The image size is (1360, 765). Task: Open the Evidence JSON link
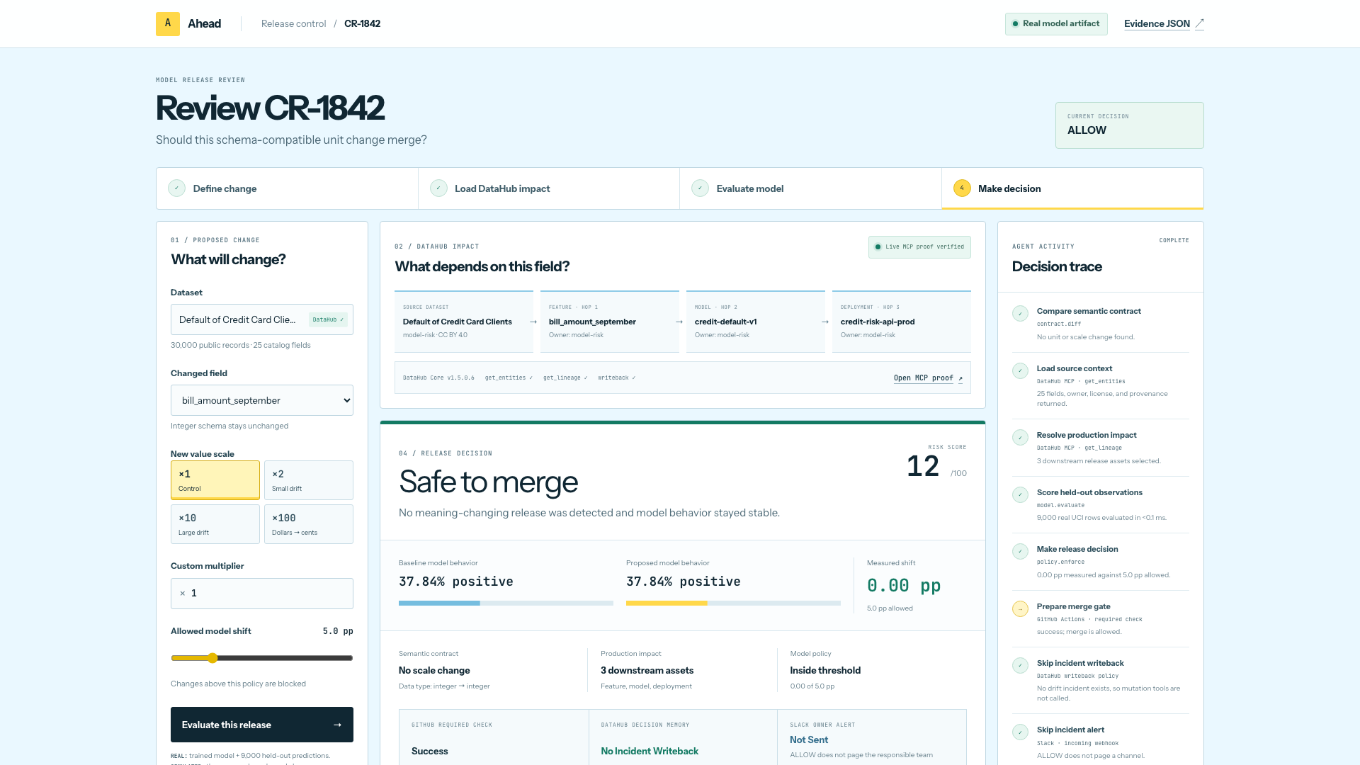(1164, 23)
